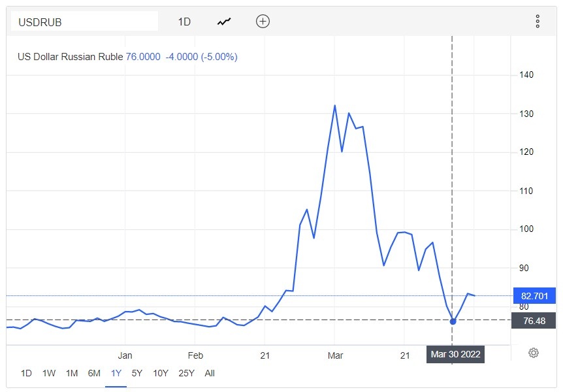Click the Mar 30 2022 date marker
The width and height of the screenshot is (563, 392).
[x=455, y=355]
